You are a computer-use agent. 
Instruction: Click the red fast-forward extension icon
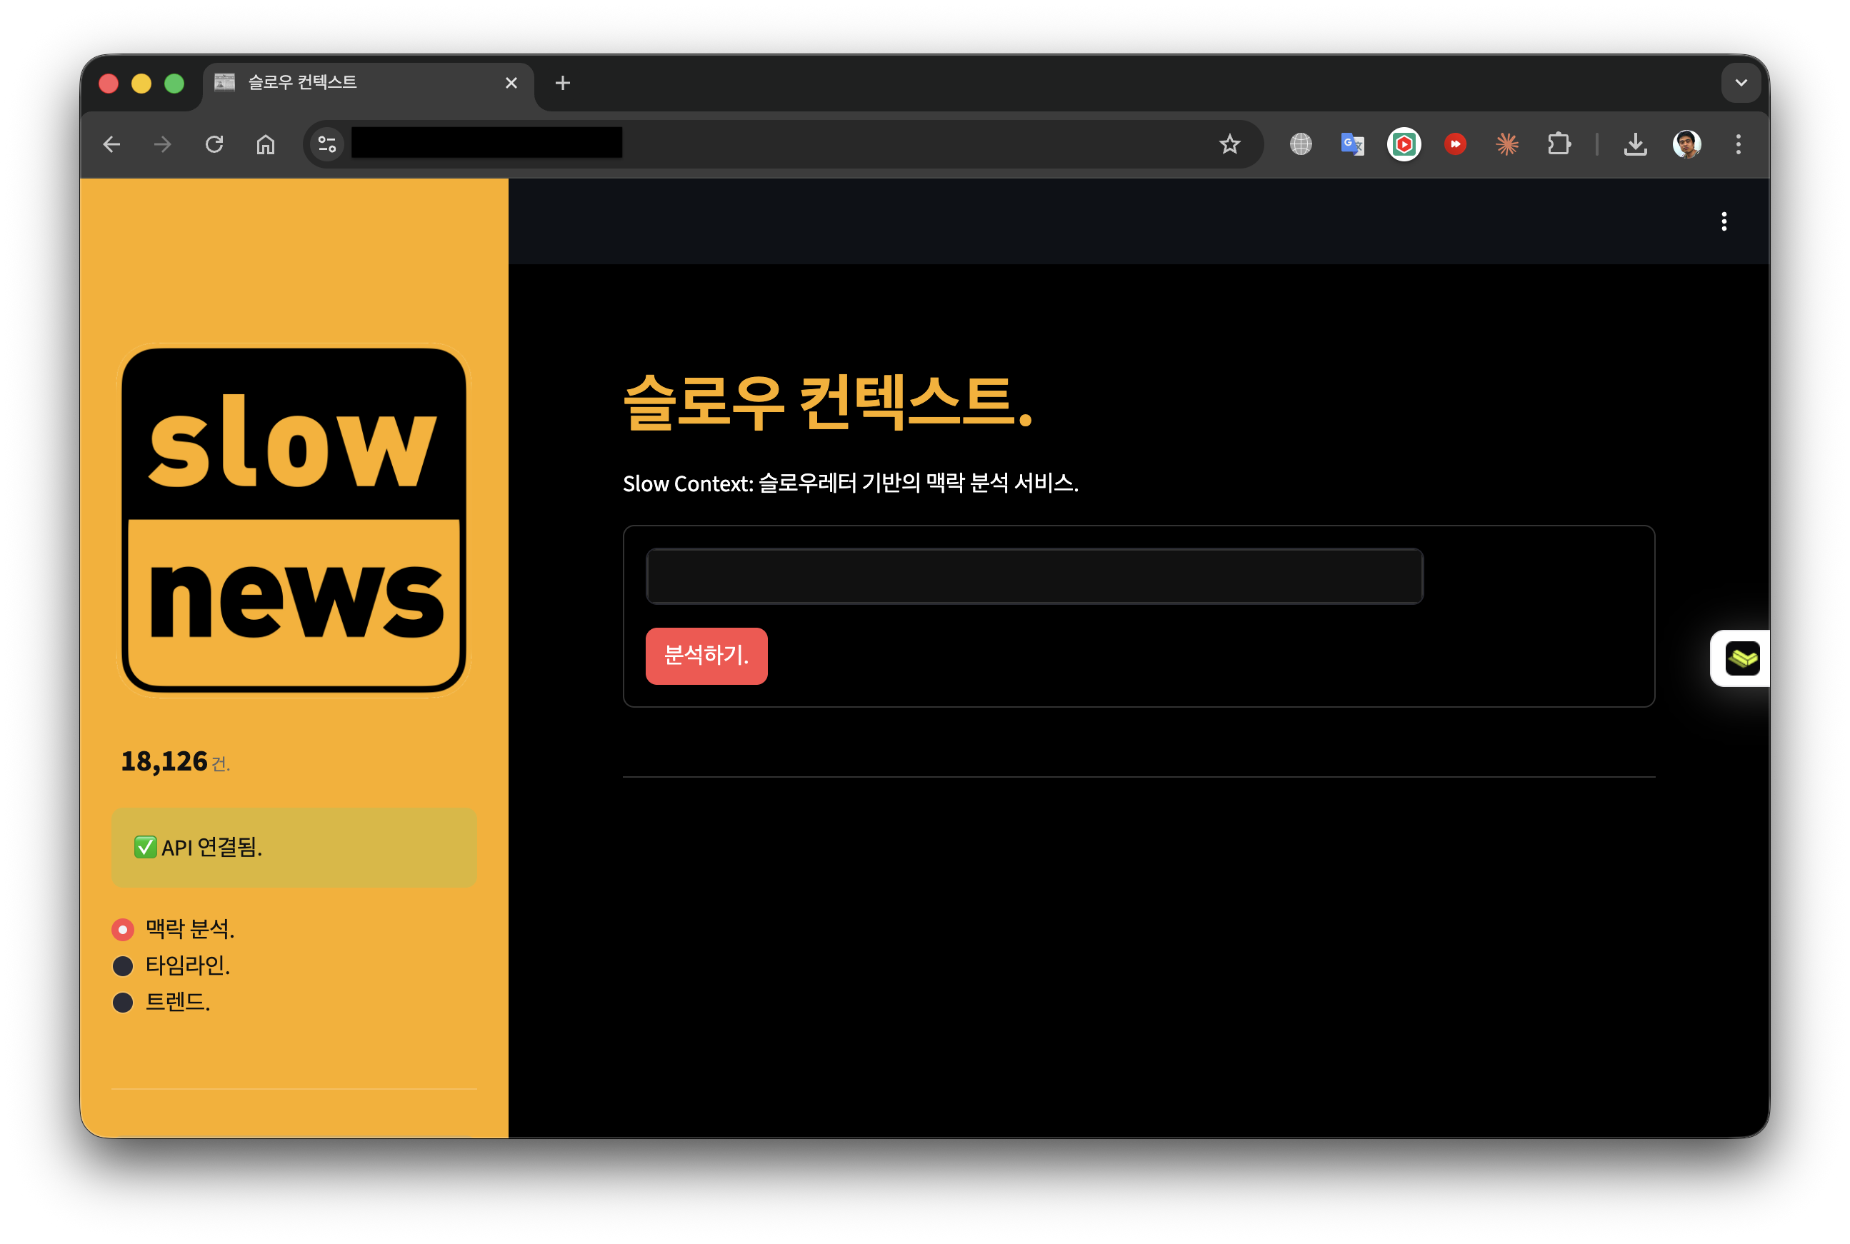coord(1455,144)
